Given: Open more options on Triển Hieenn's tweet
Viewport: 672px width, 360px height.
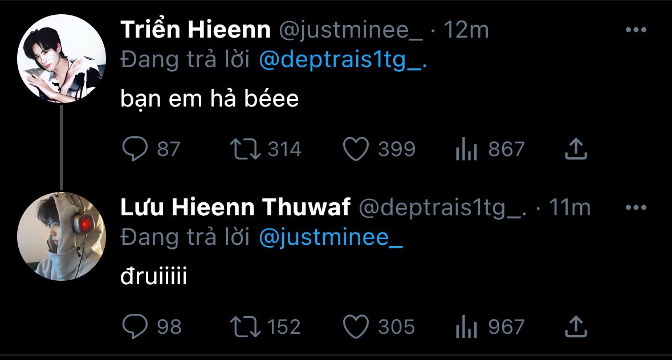Looking at the screenshot, I should (636, 30).
